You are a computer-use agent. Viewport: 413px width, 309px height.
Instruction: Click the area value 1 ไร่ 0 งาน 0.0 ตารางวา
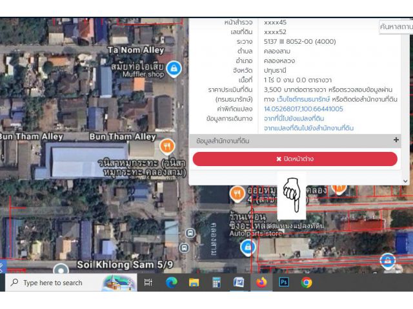(297, 80)
